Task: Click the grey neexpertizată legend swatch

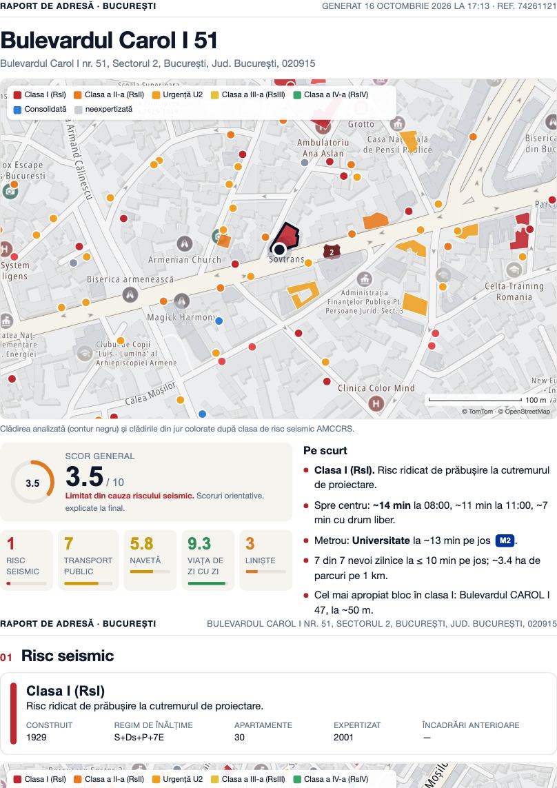Action: tap(78, 110)
